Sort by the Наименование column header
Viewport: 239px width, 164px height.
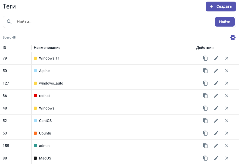[x=47, y=48]
